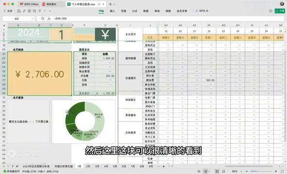Screen dimensions: 287x174
Task: Click the zoom out minus button
Action: [x=247, y=172]
